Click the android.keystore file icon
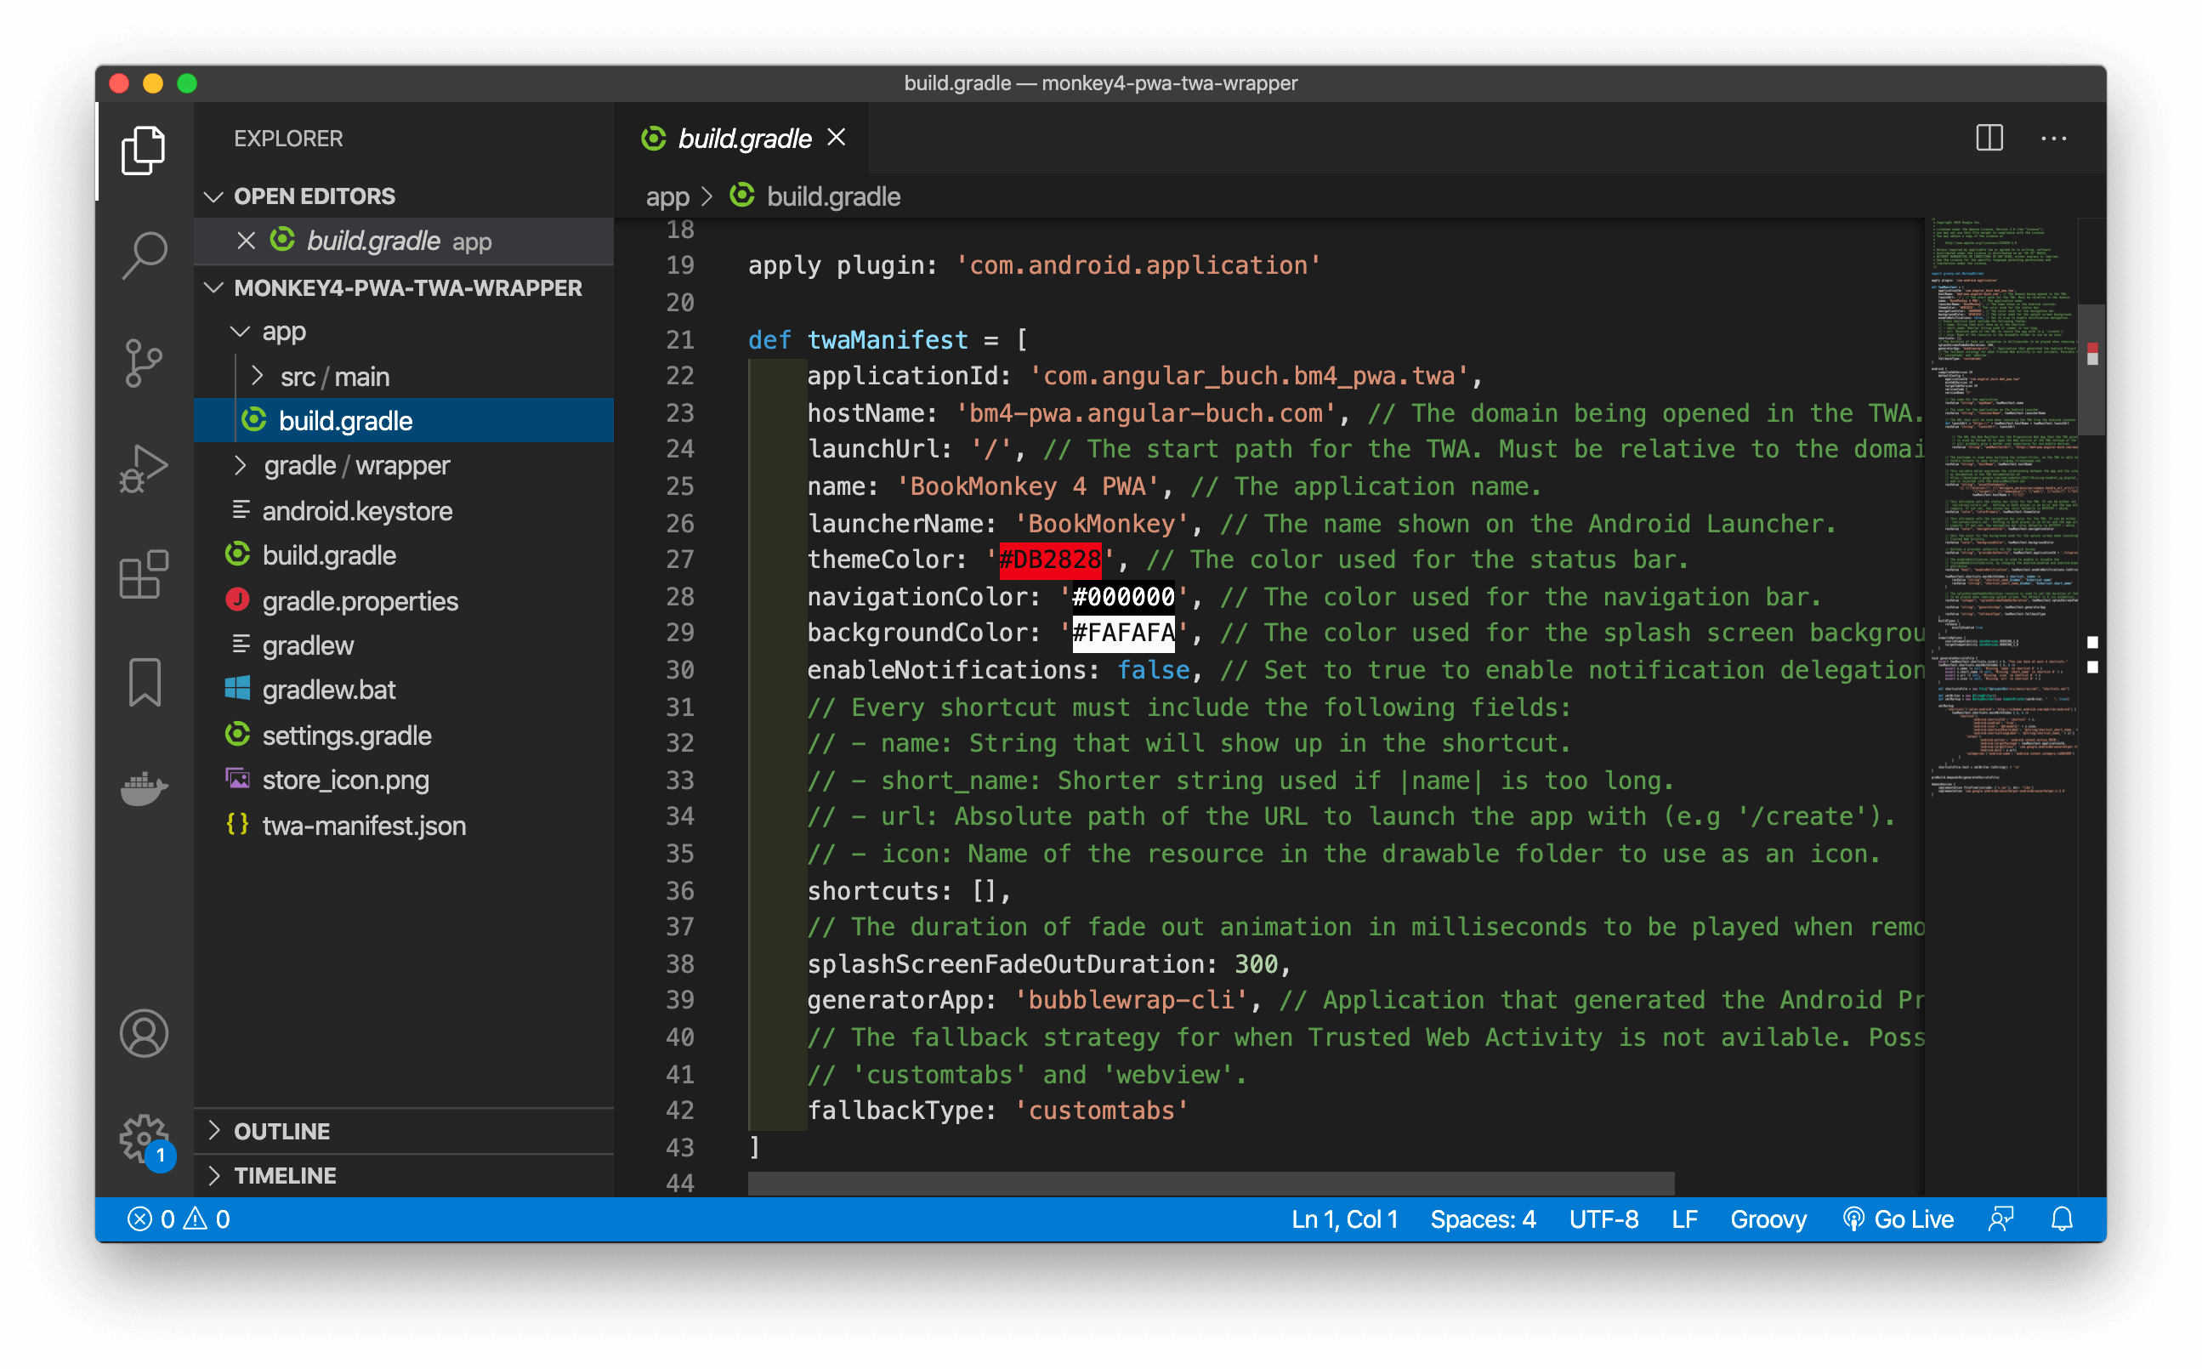Viewport: 2202px width, 1369px height. coord(241,509)
